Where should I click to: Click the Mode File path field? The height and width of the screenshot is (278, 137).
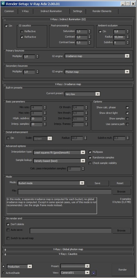point(65,192)
